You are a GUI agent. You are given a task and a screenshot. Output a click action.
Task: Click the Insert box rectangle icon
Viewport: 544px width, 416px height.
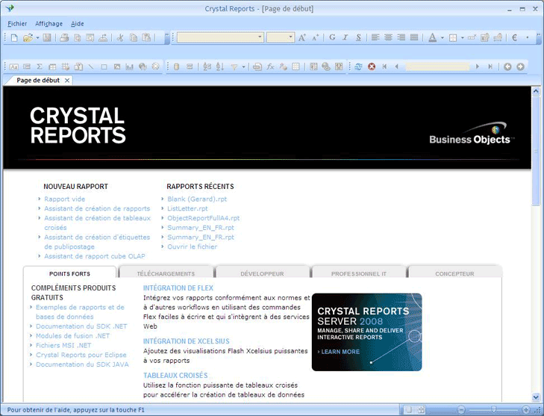104,66
